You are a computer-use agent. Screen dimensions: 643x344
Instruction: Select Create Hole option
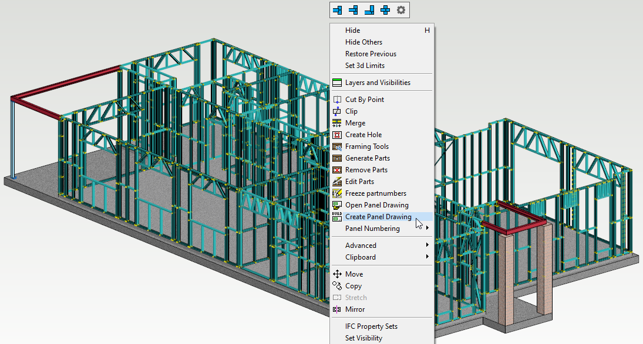(x=363, y=135)
